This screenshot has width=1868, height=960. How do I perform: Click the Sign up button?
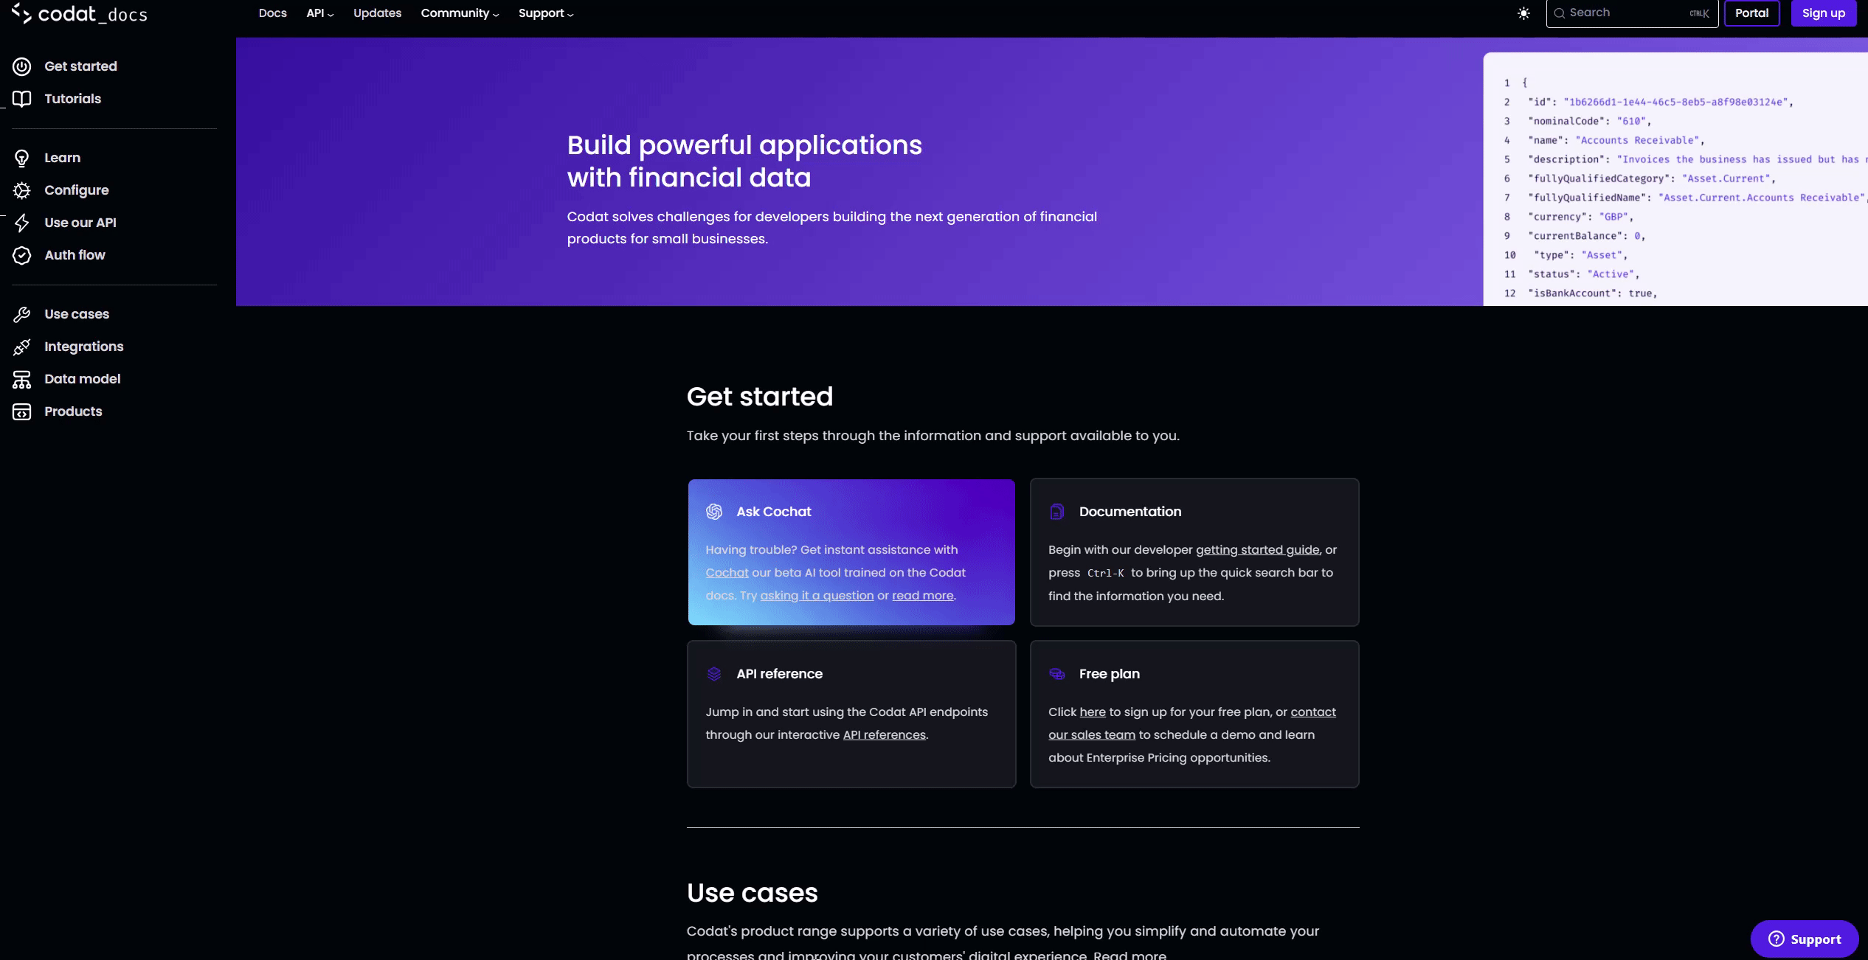1823,13
